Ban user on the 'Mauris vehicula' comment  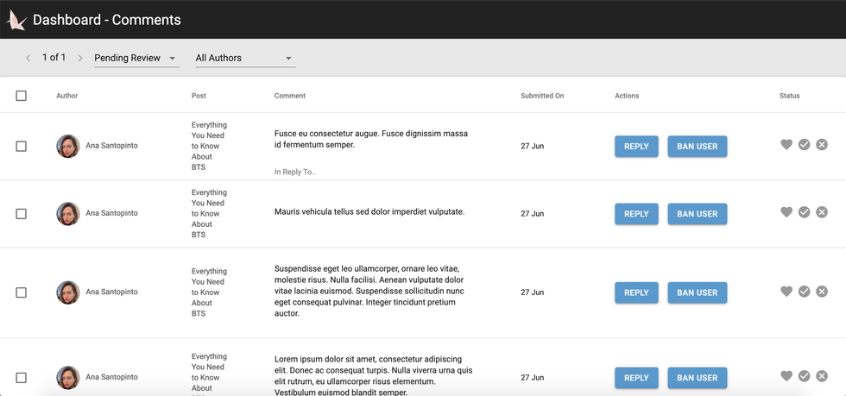click(x=697, y=214)
